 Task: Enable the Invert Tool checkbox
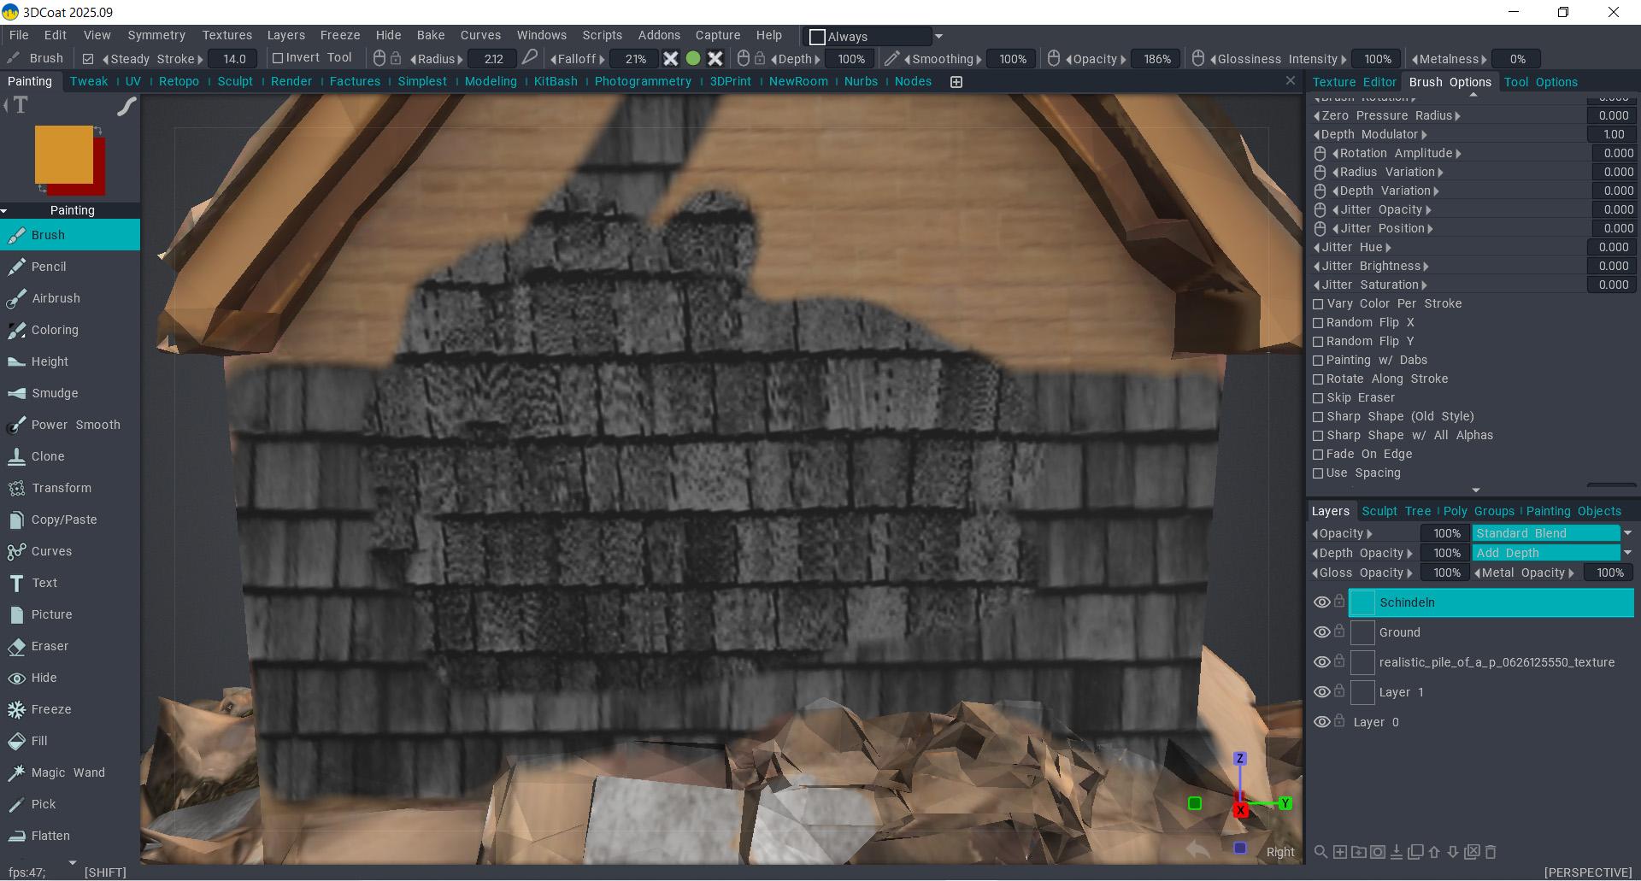tap(278, 58)
